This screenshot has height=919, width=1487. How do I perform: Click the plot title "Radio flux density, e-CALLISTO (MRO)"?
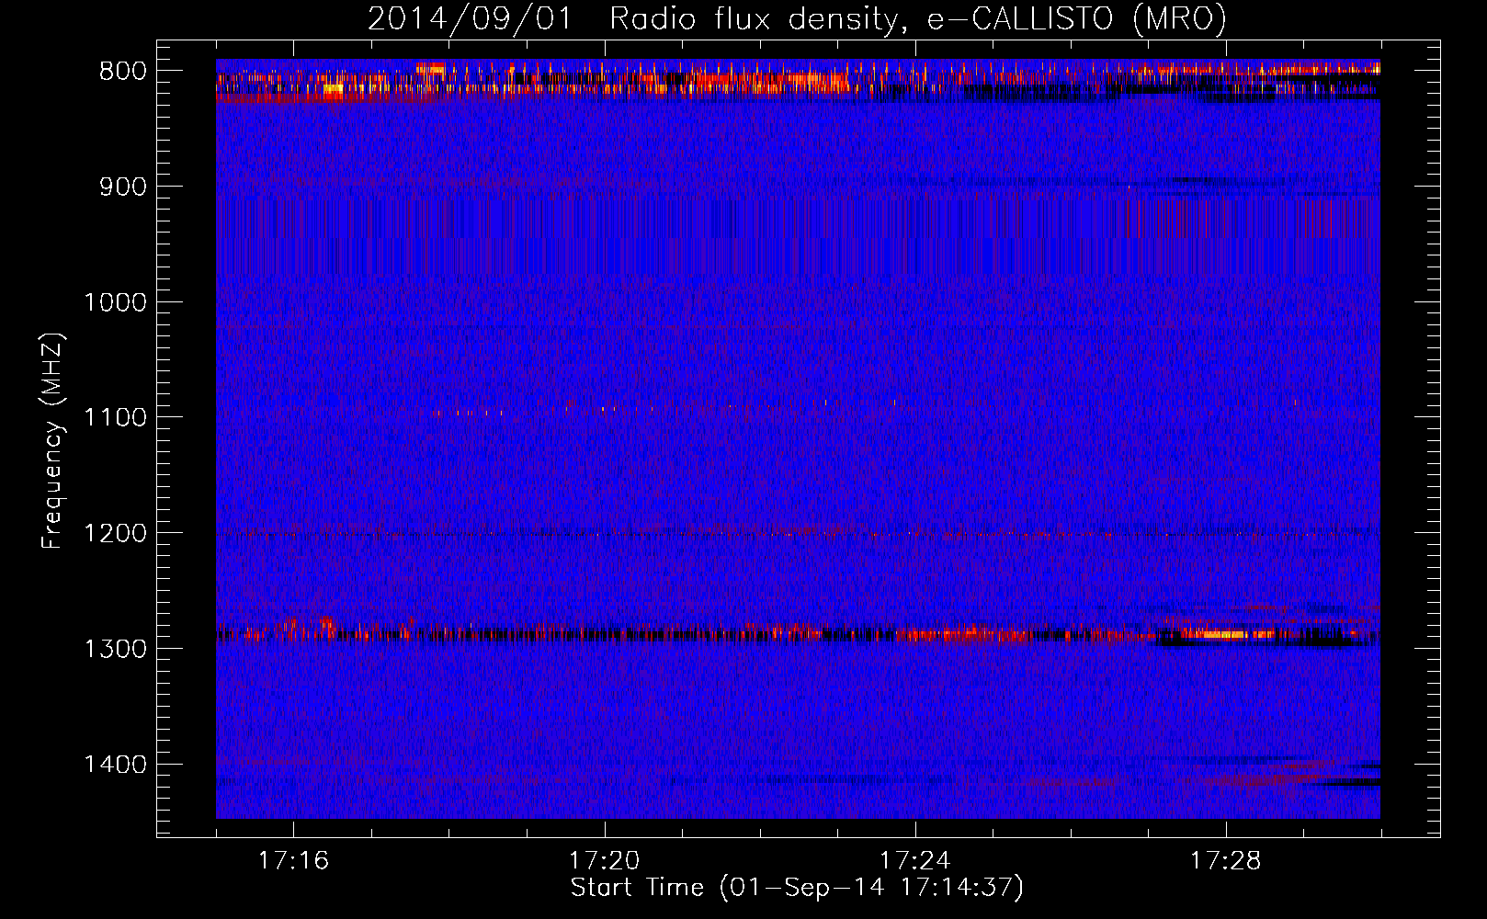click(x=918, y=19)
